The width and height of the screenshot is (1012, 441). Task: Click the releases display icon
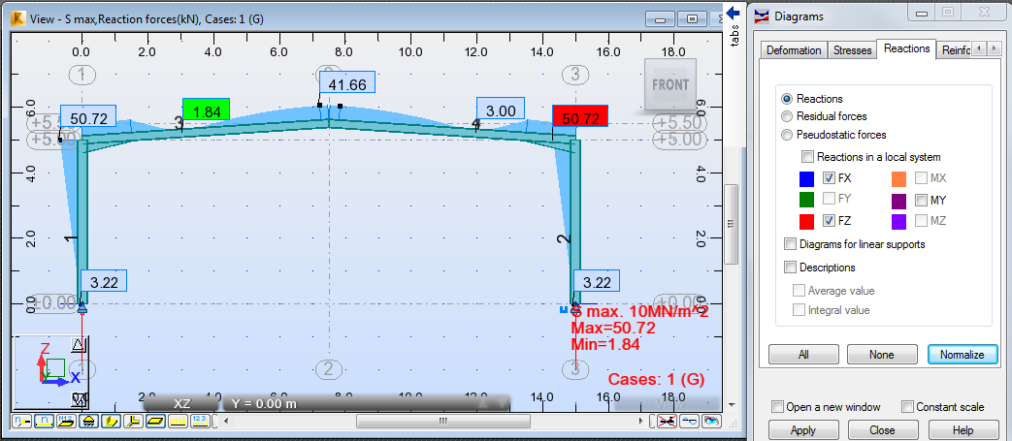689,421
